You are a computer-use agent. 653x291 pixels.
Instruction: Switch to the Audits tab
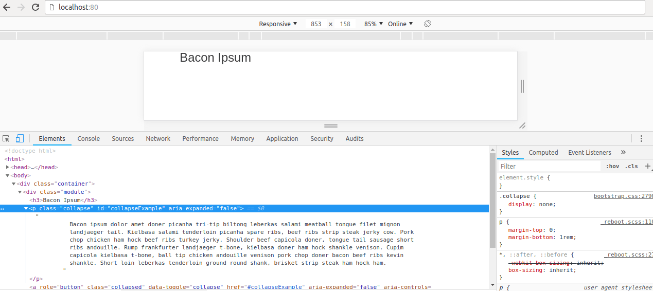click(x=355, y=139)
